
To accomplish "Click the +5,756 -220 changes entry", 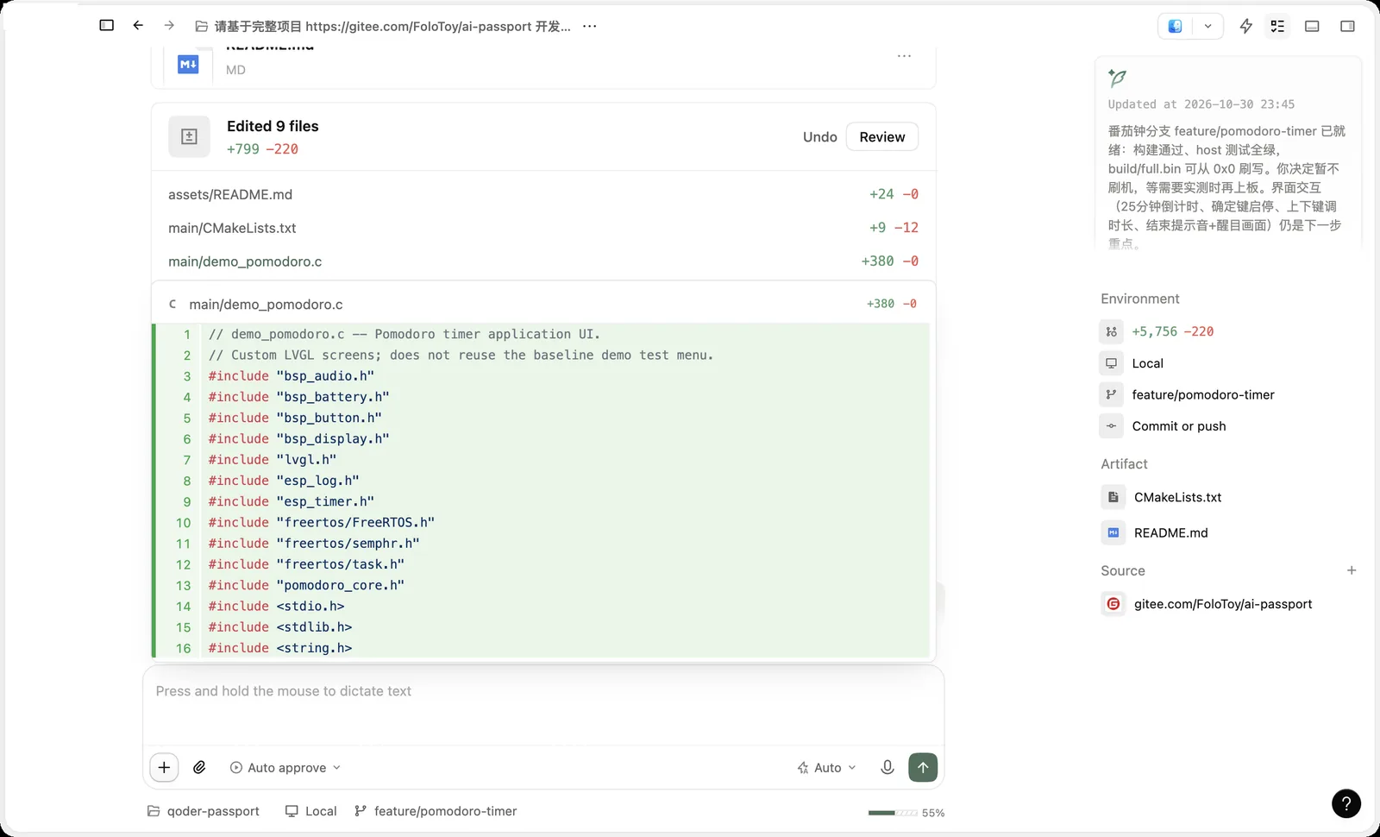I will (x=1157, y=331).
